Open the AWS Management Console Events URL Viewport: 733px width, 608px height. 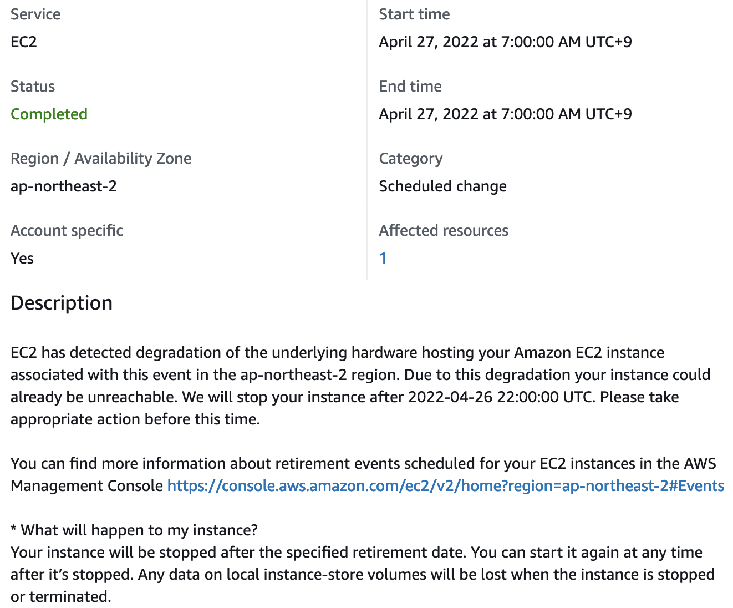click(x=446, y=486)
